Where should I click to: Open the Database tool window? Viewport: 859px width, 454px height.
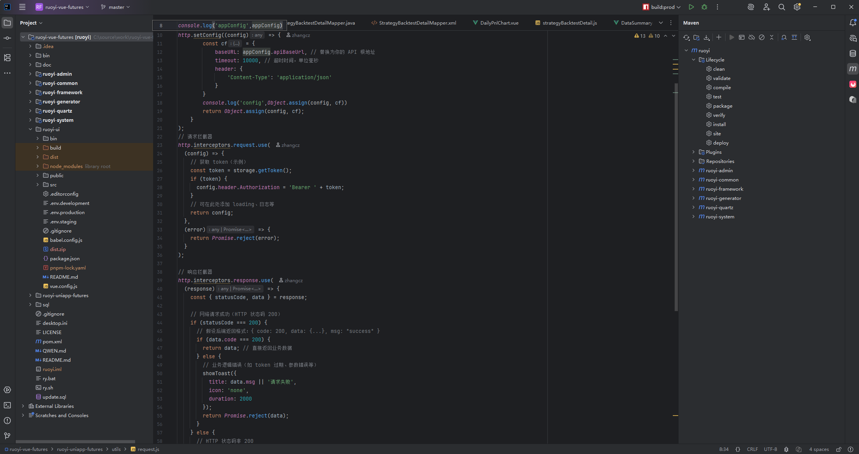click(853, 53)
